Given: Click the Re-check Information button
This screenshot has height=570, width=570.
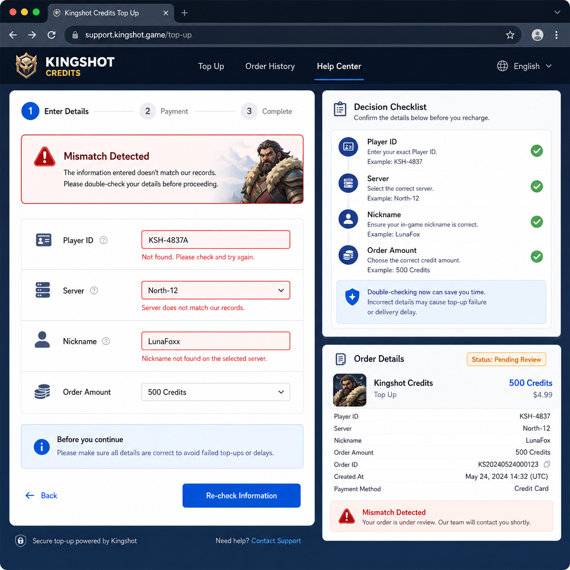Looking at the screenshot, I should [x=242, y=495].
